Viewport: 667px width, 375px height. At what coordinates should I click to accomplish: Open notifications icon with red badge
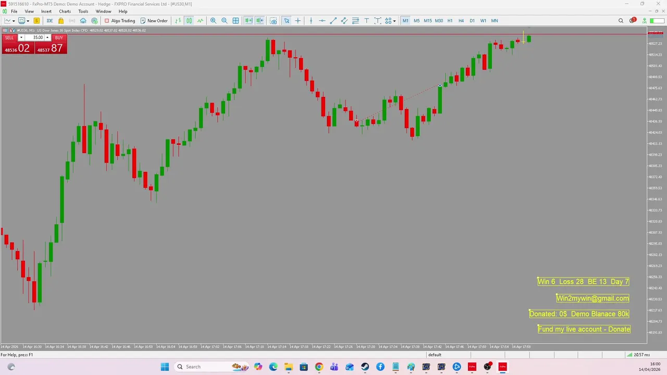[632, 21]
